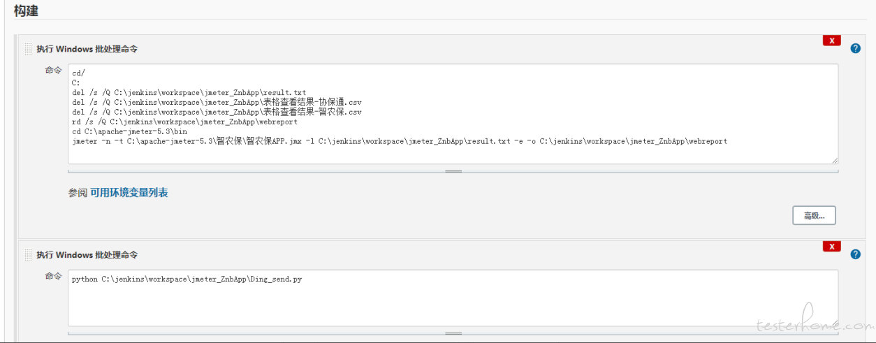Open the 可用环境变量列表 link

click(x=129, y=193)
